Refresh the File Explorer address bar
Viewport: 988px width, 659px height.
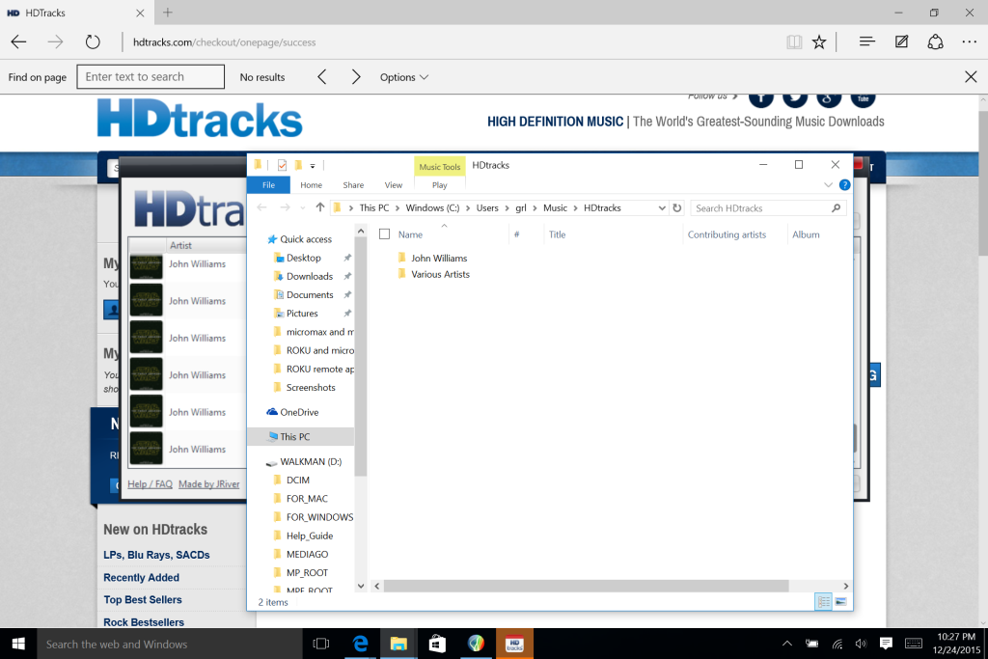pos(676,207)
